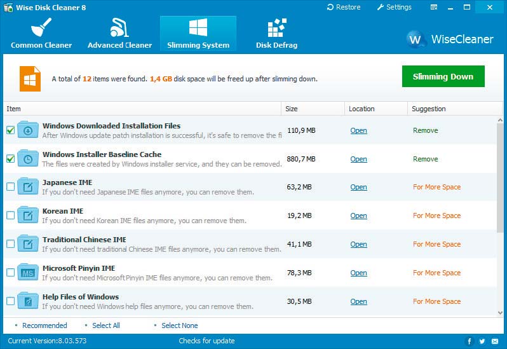Open location of Windows Installer Baseline Cache

click(358, 159)
